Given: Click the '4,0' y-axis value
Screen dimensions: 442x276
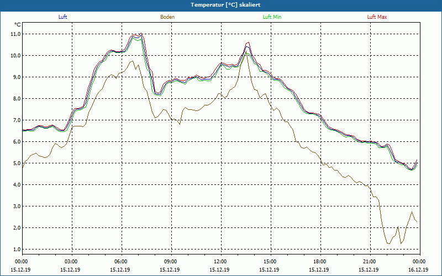Looking at the screenshot, I should click(x=17, y=185).
